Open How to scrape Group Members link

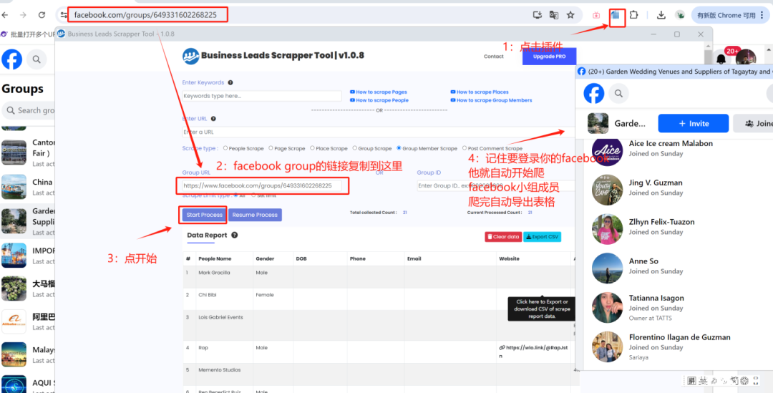tap(491, 100)
